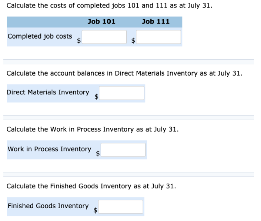Viewport: 261px width, 221px height.
Task: Click the Job 101 completed job costs field
Action: [104, 37]
